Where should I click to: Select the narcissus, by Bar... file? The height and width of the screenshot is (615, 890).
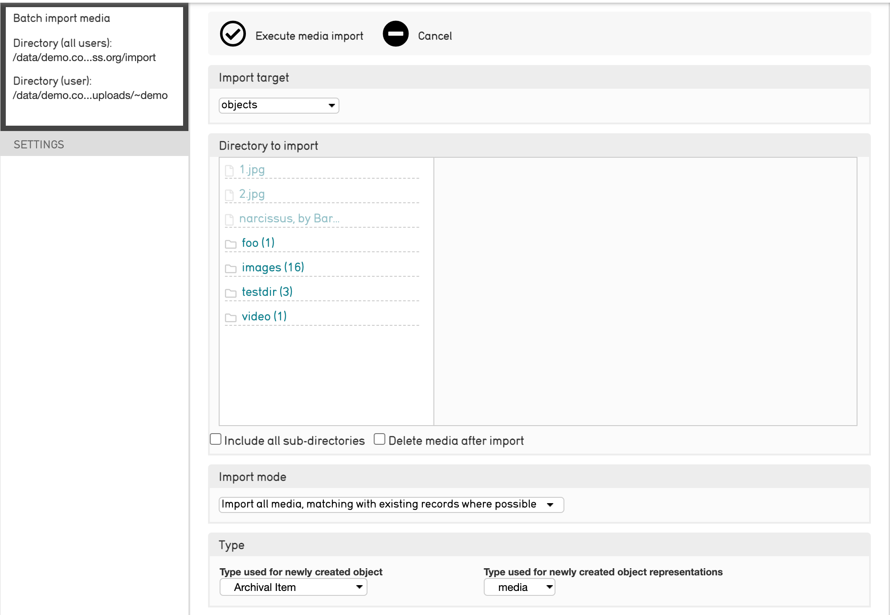[x=289, y=218]
